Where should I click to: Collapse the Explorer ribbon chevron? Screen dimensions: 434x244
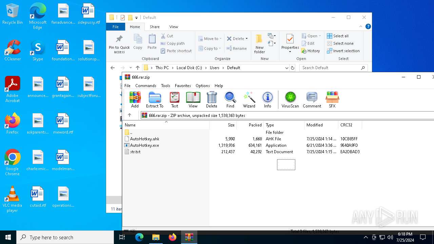click(x=361, y=26)
